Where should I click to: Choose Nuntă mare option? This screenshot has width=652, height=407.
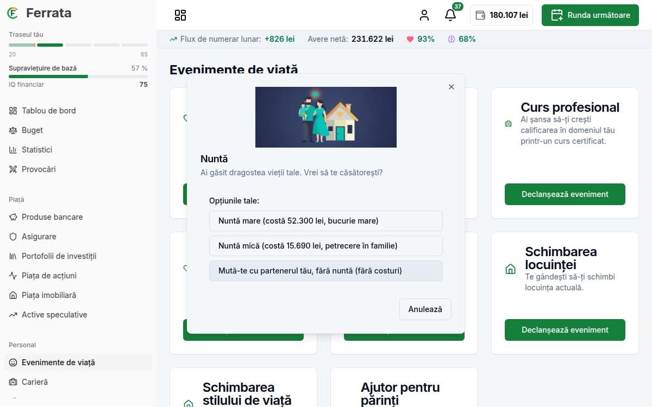tap(326, 221)
